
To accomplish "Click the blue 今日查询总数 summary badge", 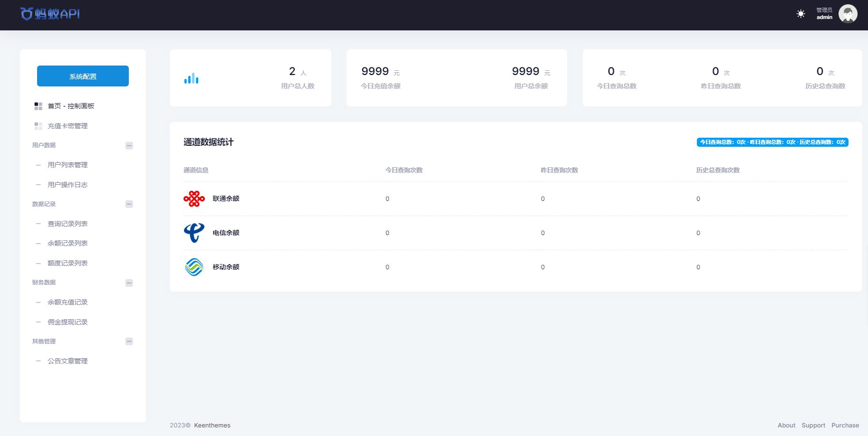I will coord(772,142).
